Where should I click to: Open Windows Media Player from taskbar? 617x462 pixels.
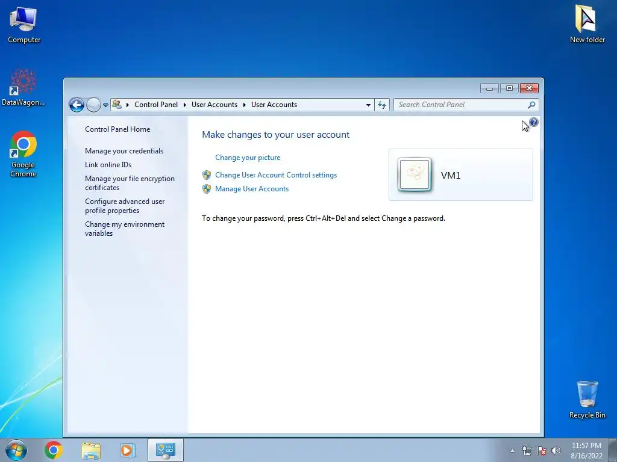coord(128,450)
